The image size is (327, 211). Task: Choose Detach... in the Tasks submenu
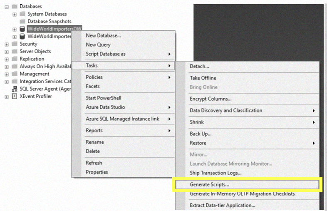248,67
